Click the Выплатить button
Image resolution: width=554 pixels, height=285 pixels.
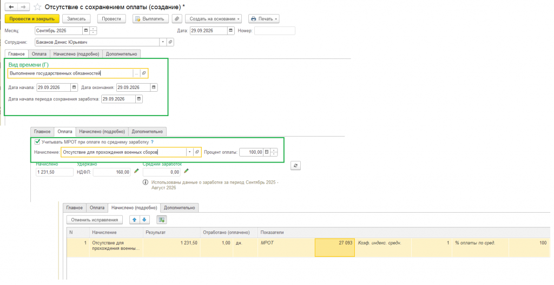click(x=150, y=19)
